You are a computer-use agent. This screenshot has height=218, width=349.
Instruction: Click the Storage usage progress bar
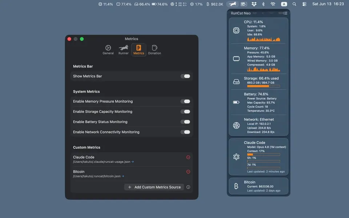tap(264, 86)
